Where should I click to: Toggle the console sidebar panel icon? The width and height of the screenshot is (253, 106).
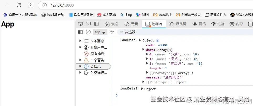80,32
